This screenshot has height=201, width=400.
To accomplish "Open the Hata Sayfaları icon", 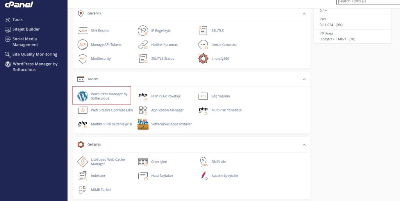I will 143,176.
